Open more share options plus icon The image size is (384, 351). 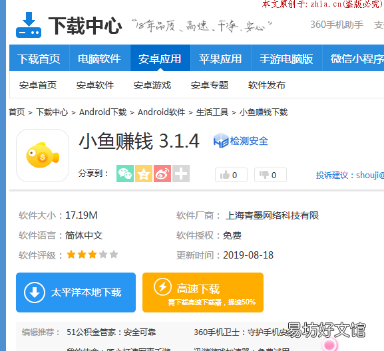coord(181,174)
